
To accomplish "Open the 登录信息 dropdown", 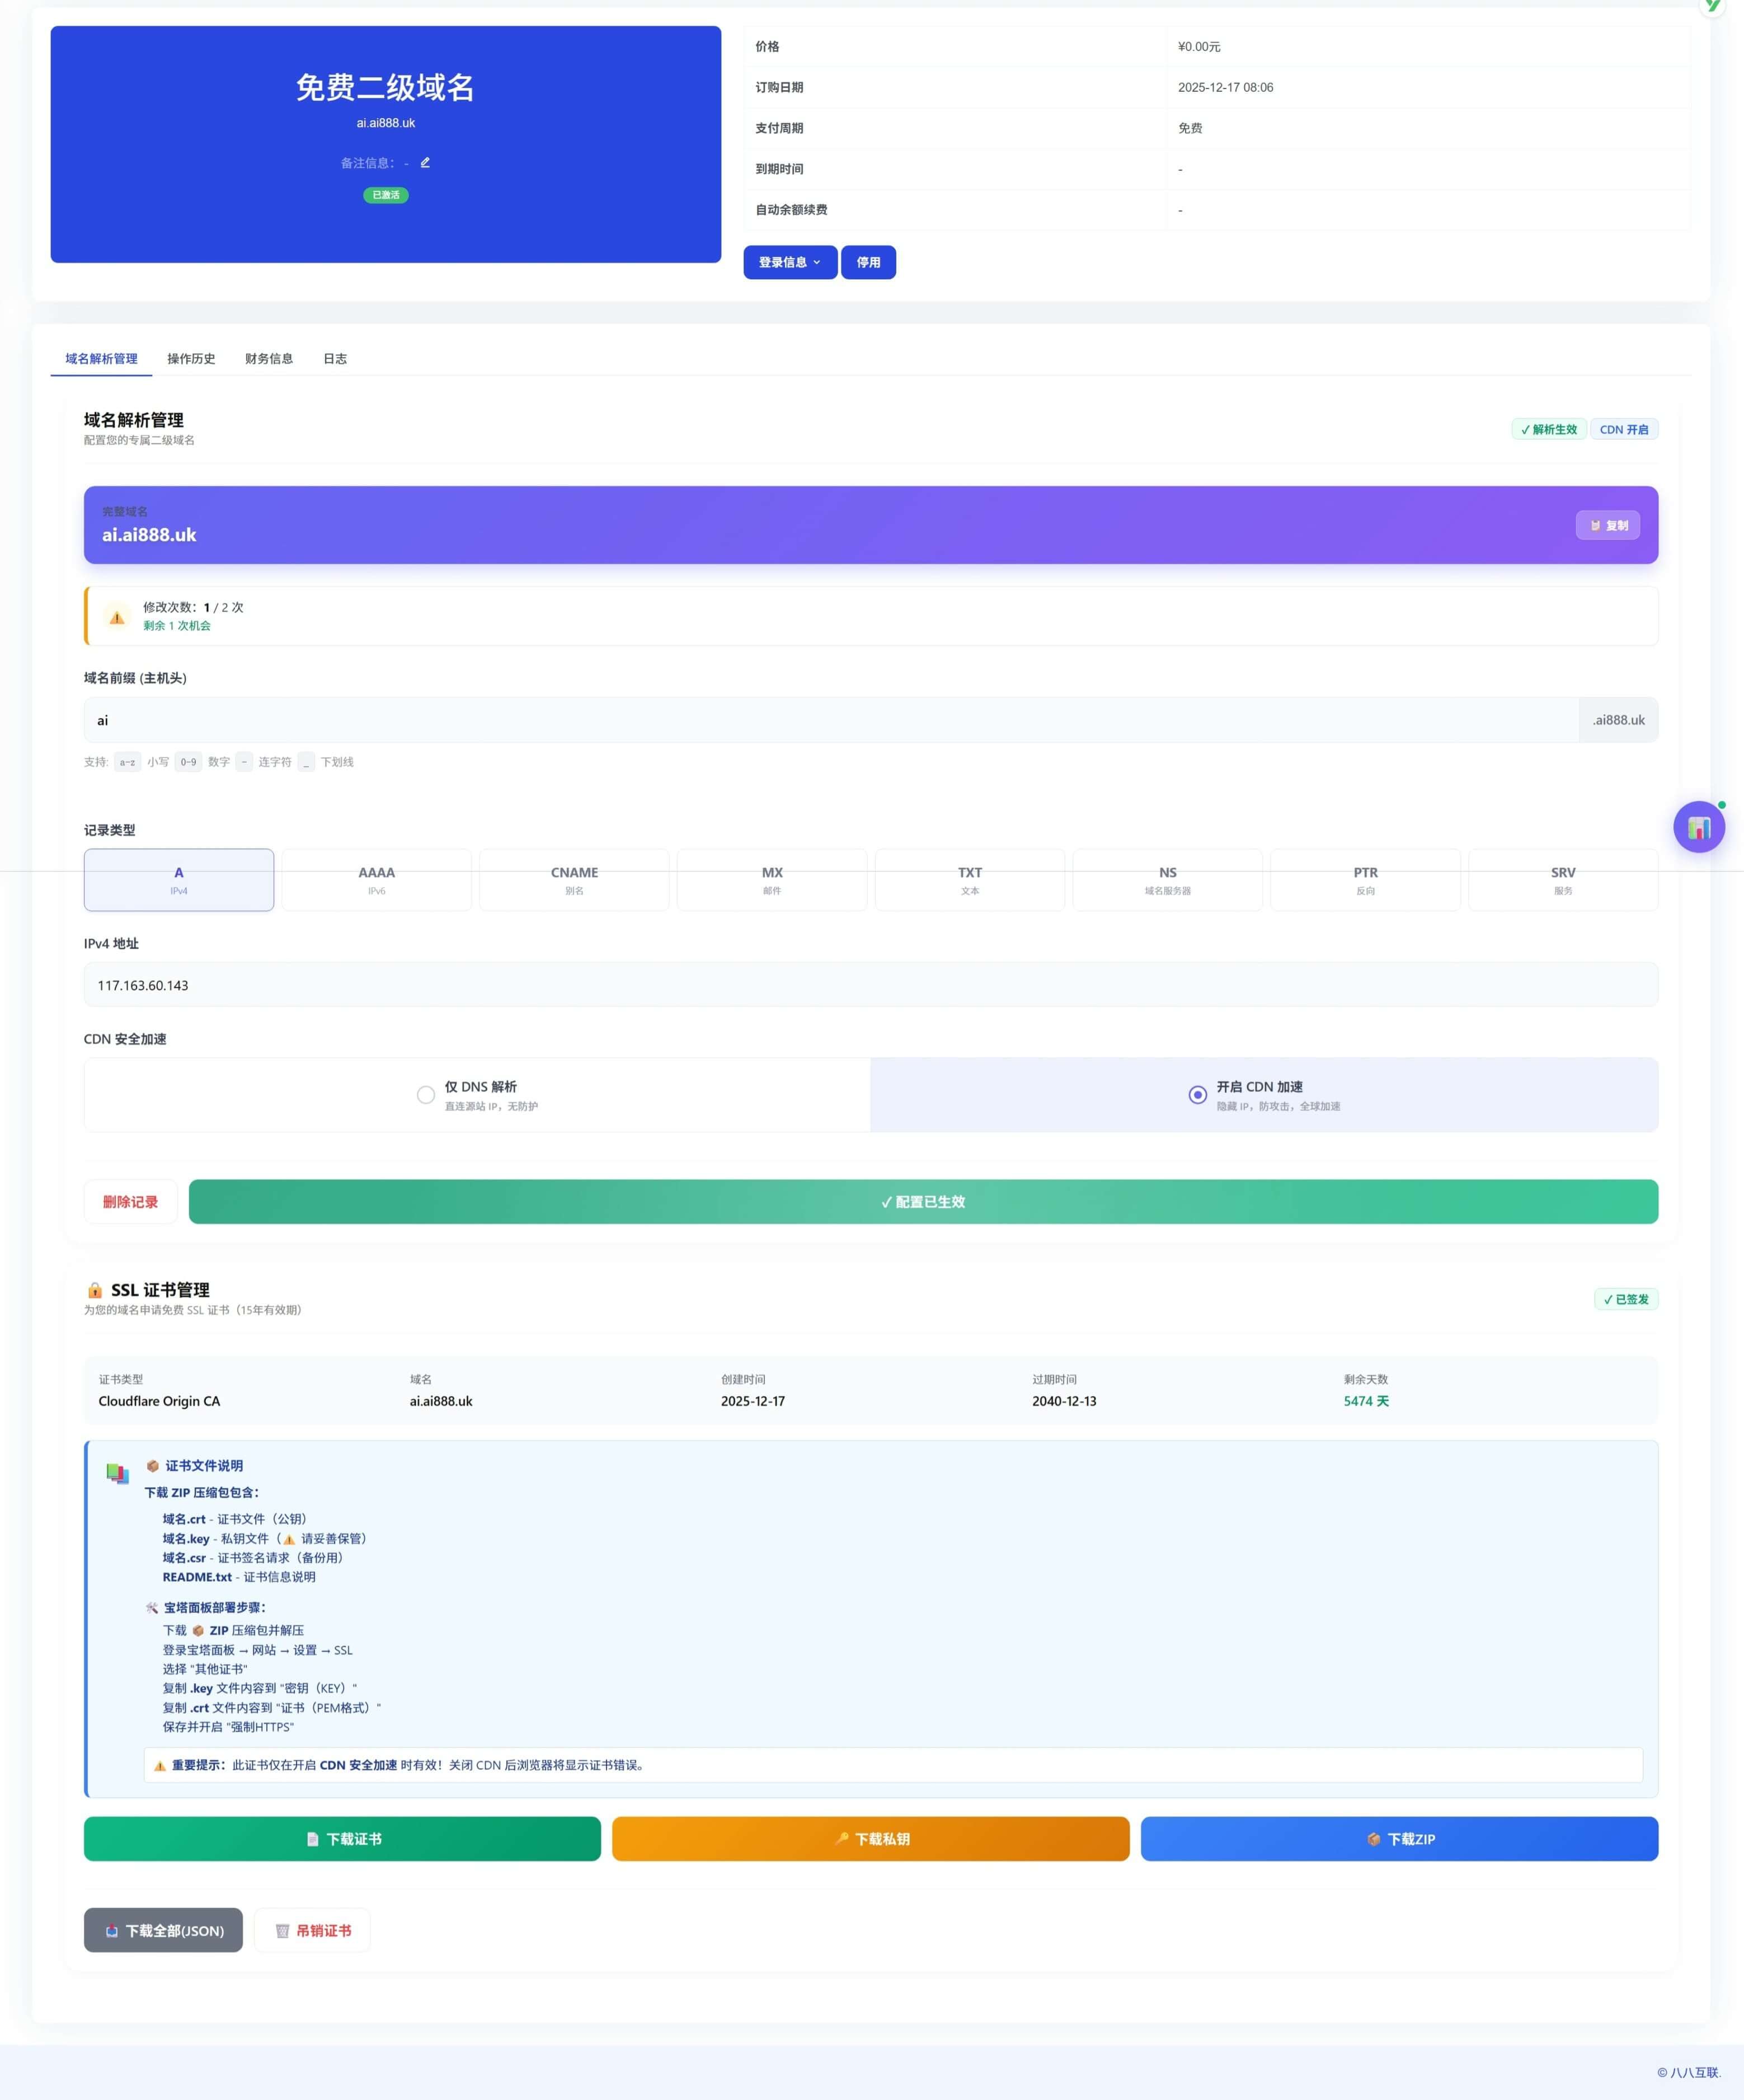I will 789,262.
